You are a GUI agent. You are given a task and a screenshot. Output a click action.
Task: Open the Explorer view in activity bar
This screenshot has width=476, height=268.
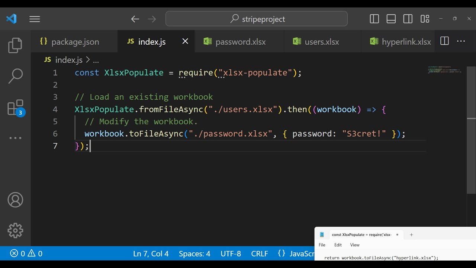15,45
